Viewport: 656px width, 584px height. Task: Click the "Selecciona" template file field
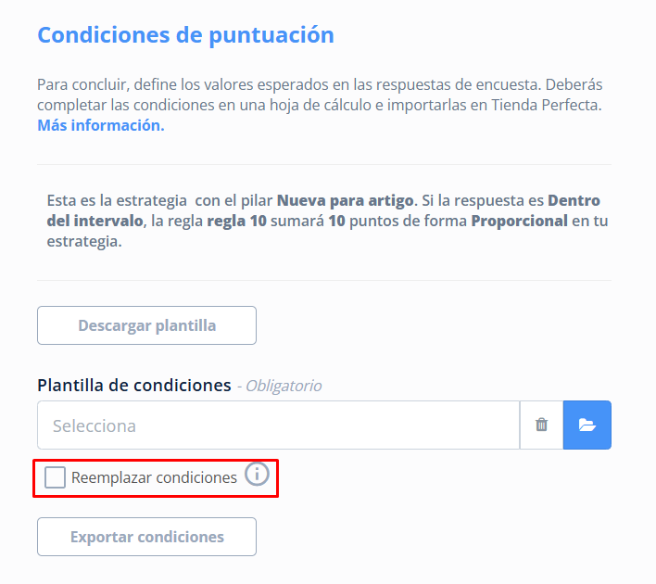tap(278, 425)
